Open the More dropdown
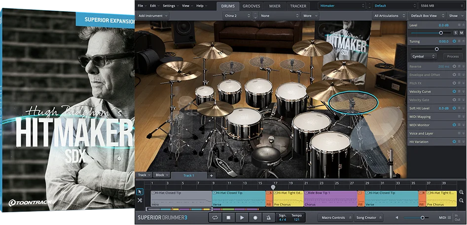467x225 pixels. click(310, 16)
